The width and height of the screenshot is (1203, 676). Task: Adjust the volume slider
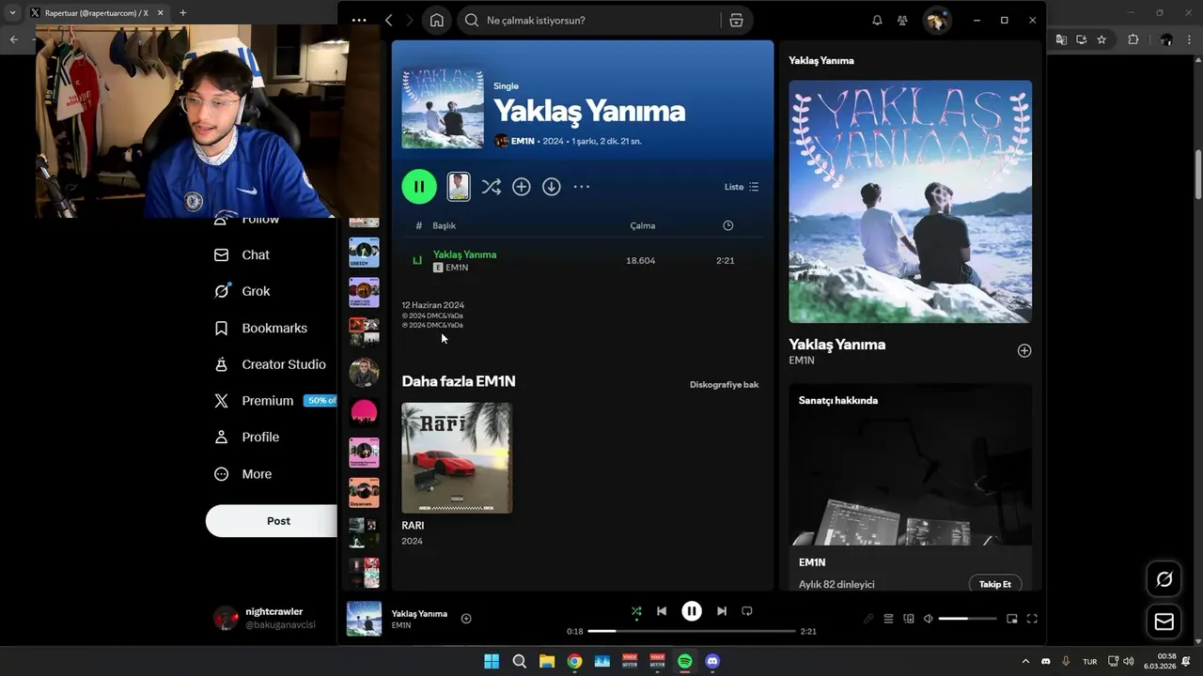click(x=967, y=619)
